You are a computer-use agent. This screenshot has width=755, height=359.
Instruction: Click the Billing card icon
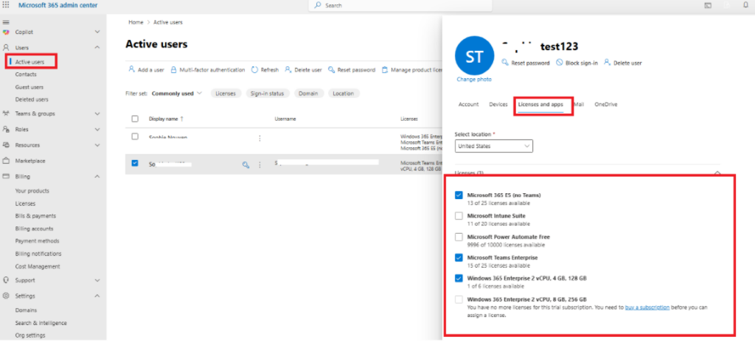pyautogui.click(x=6, y=177)
